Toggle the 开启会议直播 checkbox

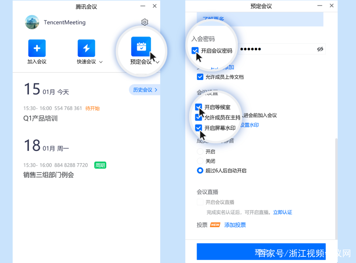[200, 202]
